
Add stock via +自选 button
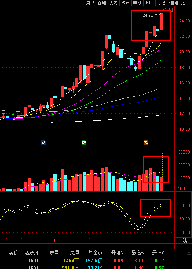pos(173,3)
